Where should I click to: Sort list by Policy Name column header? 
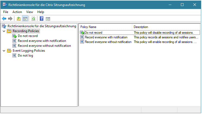[106, 27]
